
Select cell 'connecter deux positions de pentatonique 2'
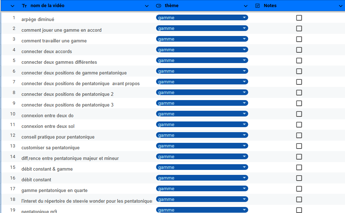67,94
